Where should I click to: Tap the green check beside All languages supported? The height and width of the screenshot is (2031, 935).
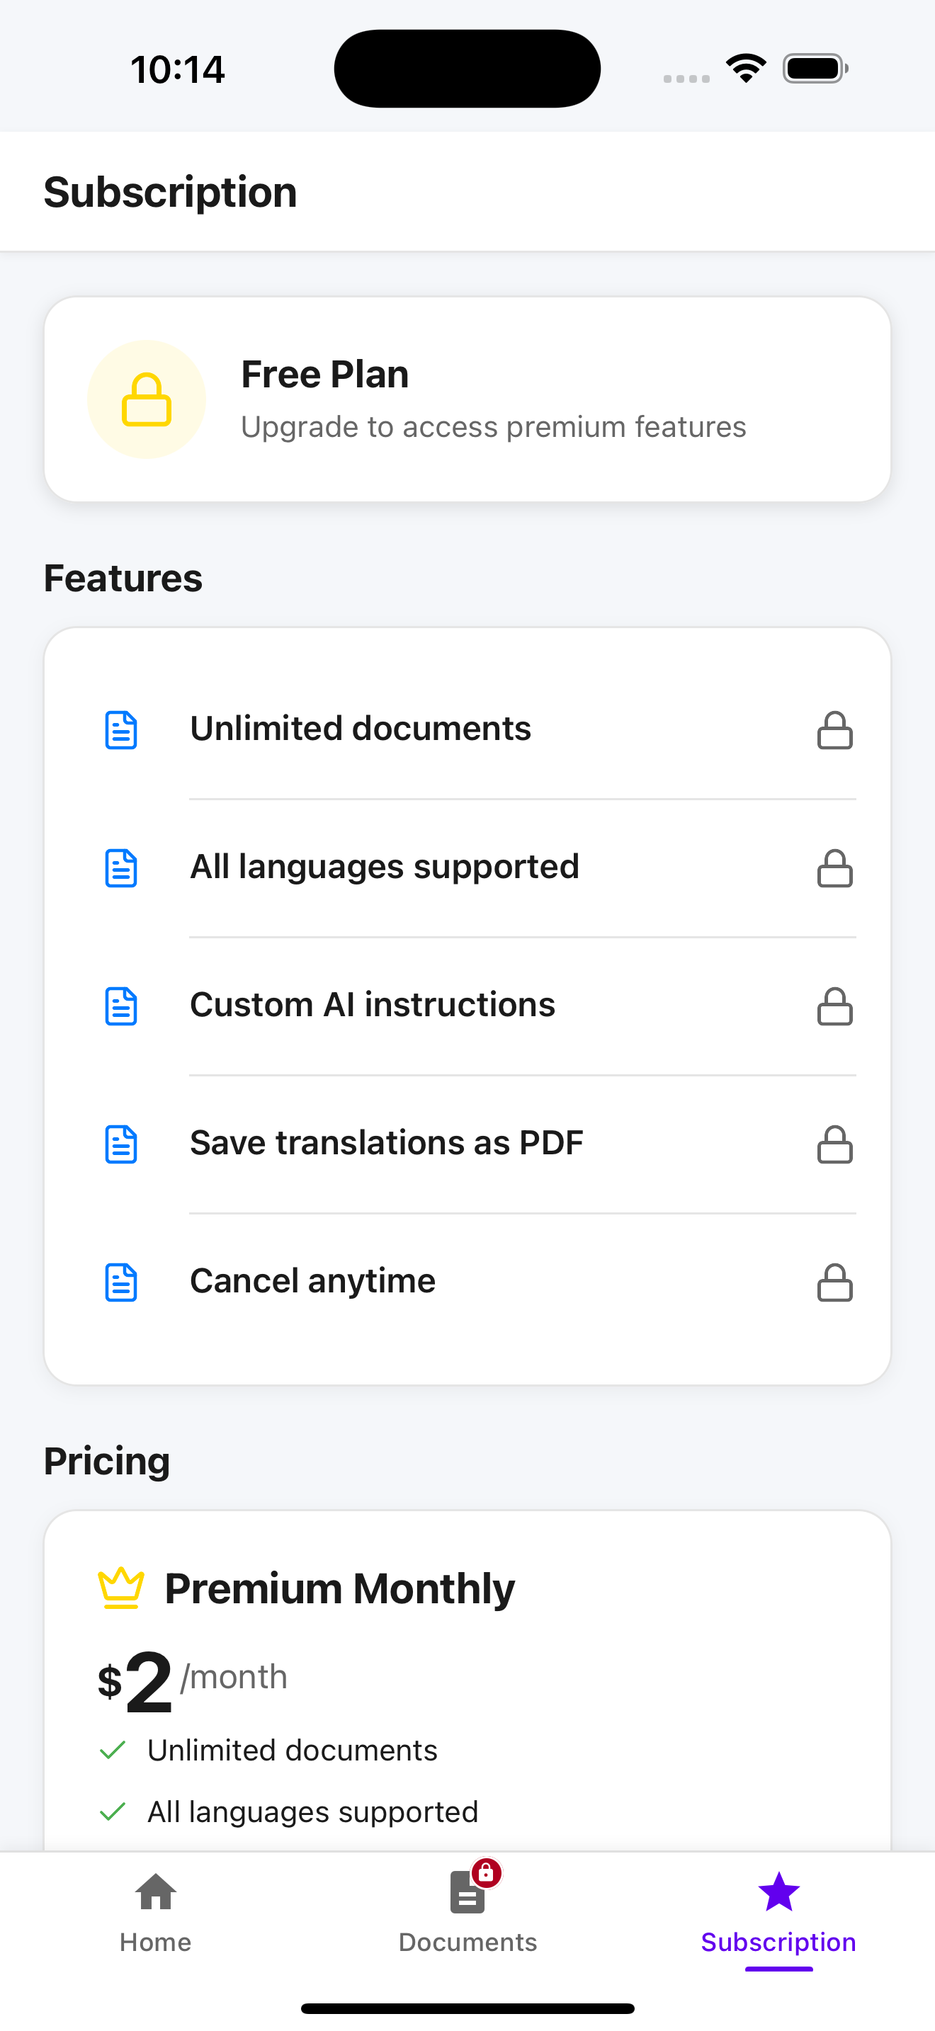coord(113,1811)
